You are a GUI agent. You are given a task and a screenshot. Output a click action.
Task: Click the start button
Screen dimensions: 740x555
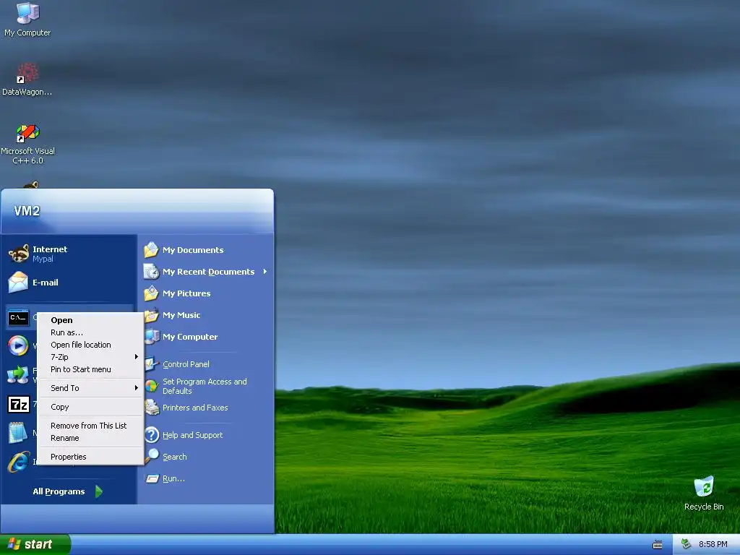(35, 544)
